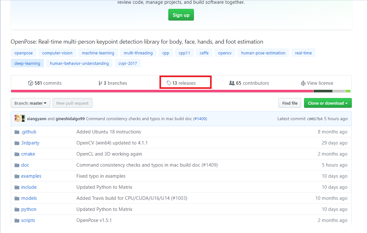Click the green Sign up button
This screenshot has width=367, height=233.
pyautogui.click(x=181, y=15)
